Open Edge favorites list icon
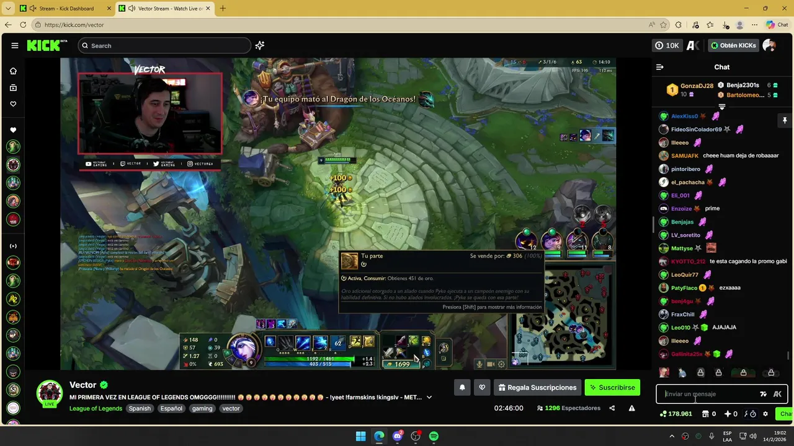Viewport: 794px width, 446px height. pyautogui.click(x=710, y=25)
